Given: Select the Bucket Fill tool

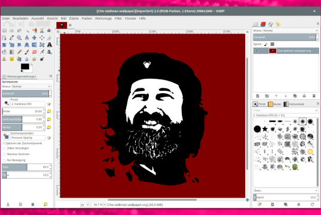Looking at the screenshot, I should click(x=4, y=52).
